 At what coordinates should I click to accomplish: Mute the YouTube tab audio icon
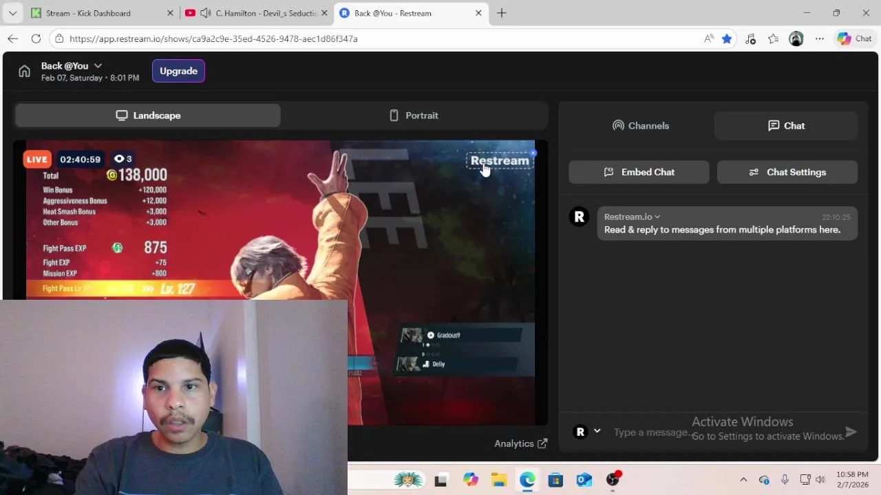[x=205, y=13]
